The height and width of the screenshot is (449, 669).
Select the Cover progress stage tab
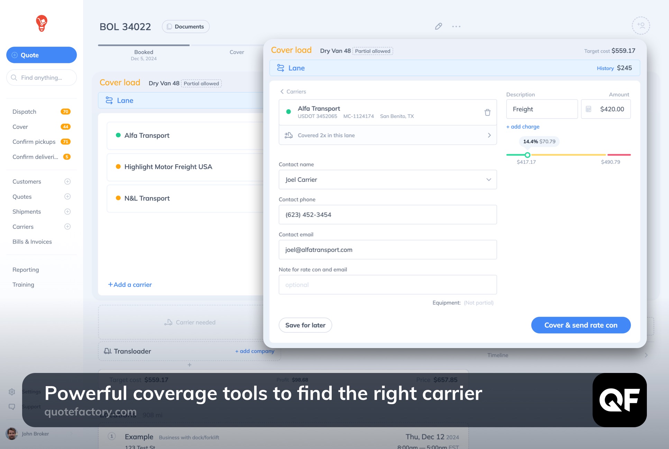237,52
